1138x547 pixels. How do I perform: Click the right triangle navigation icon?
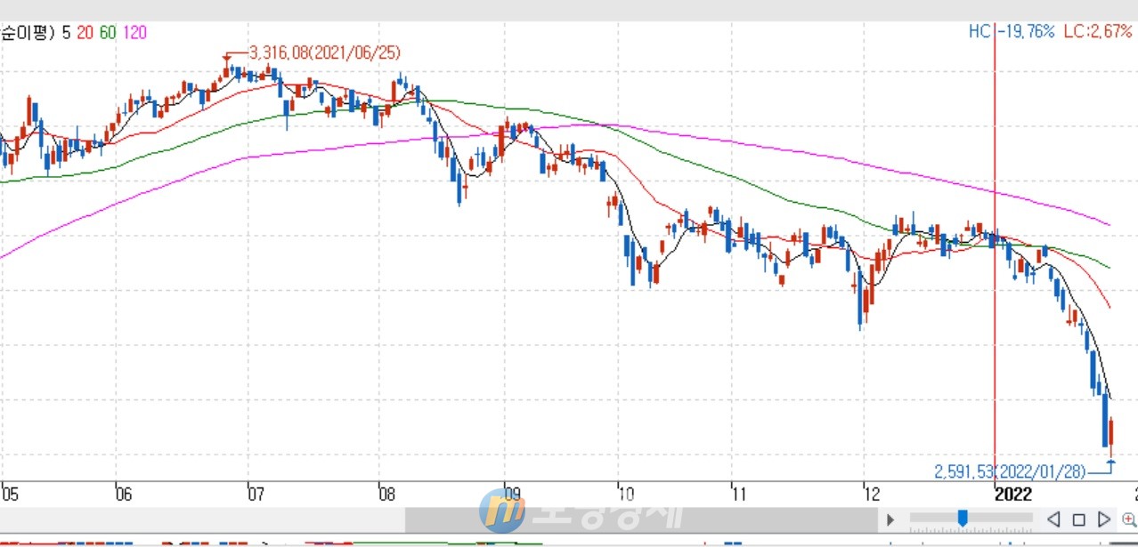click(x=1103, y=518)
